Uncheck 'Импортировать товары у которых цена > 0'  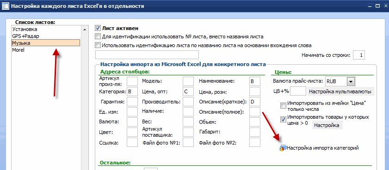click(x=283, y=120)
